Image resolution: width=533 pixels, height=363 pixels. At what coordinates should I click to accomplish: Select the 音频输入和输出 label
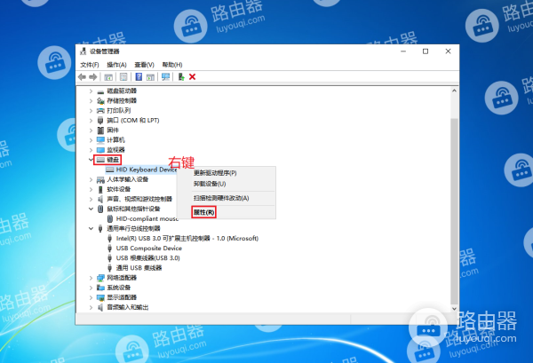[127, 307]
